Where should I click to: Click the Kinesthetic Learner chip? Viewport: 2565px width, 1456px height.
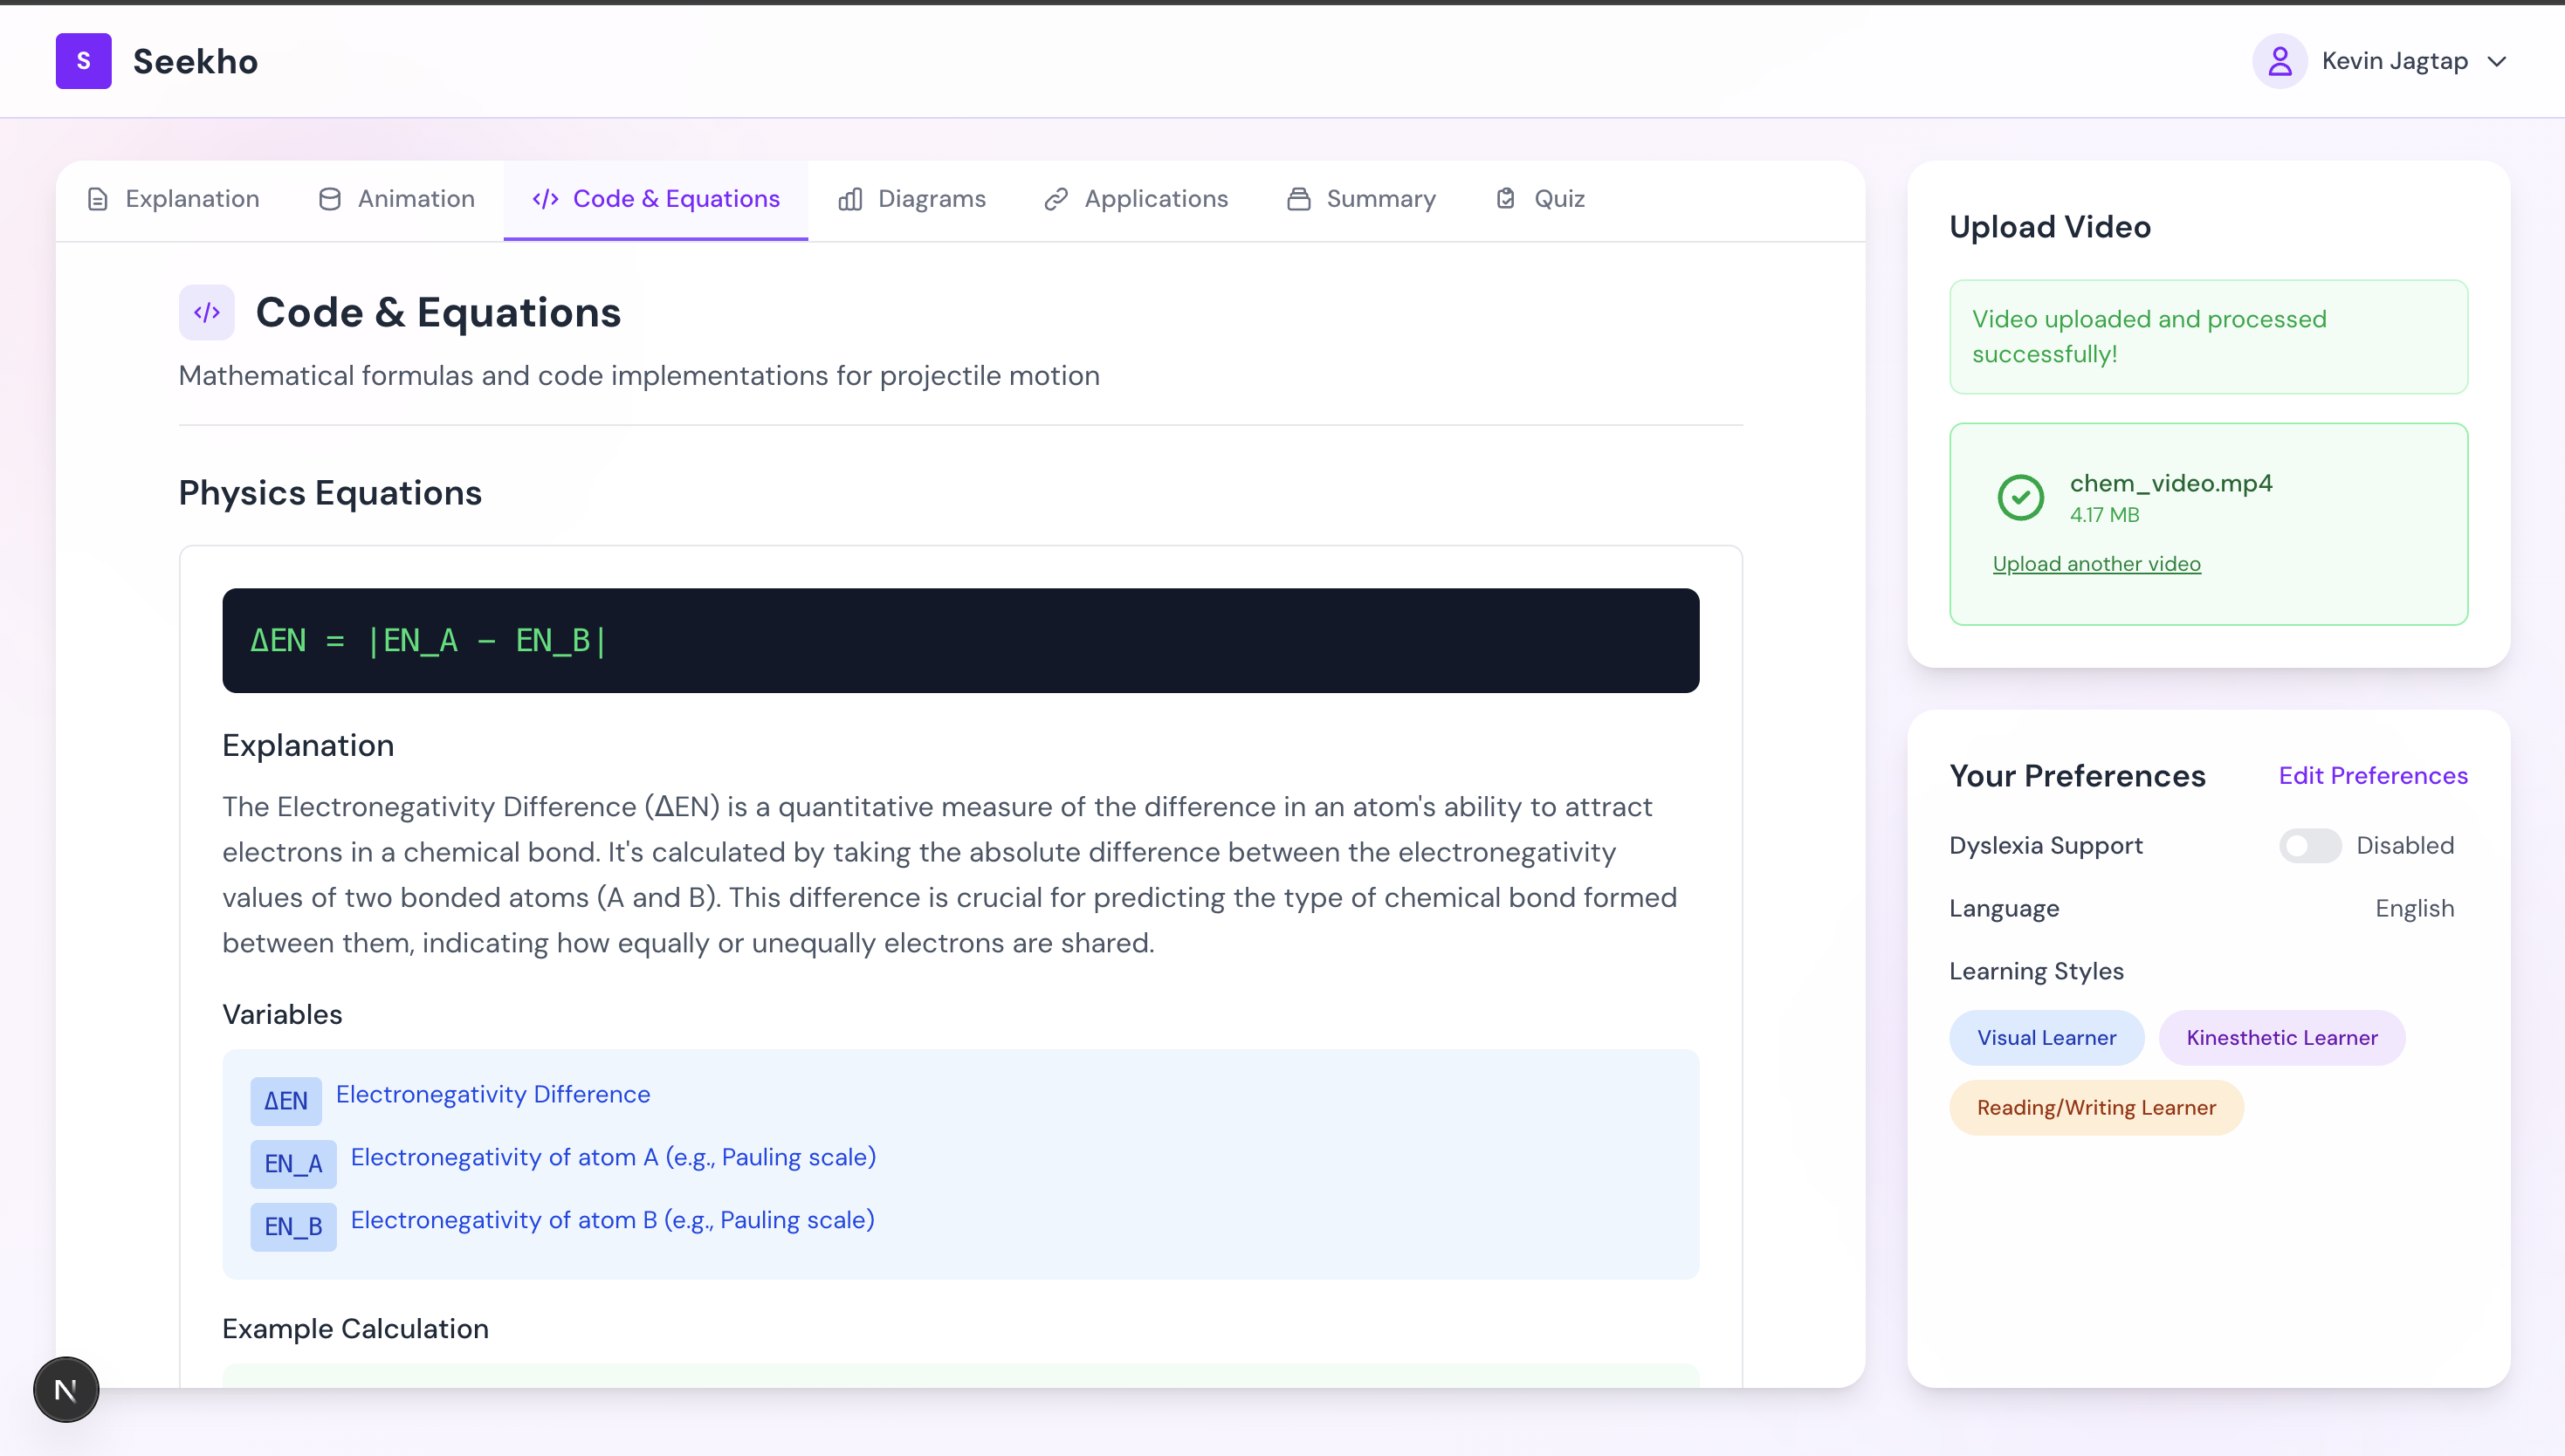(x=2281, y=1038)
